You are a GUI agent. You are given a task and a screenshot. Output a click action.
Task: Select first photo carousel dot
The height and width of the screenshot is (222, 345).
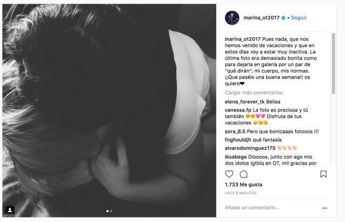pos(107,211)
